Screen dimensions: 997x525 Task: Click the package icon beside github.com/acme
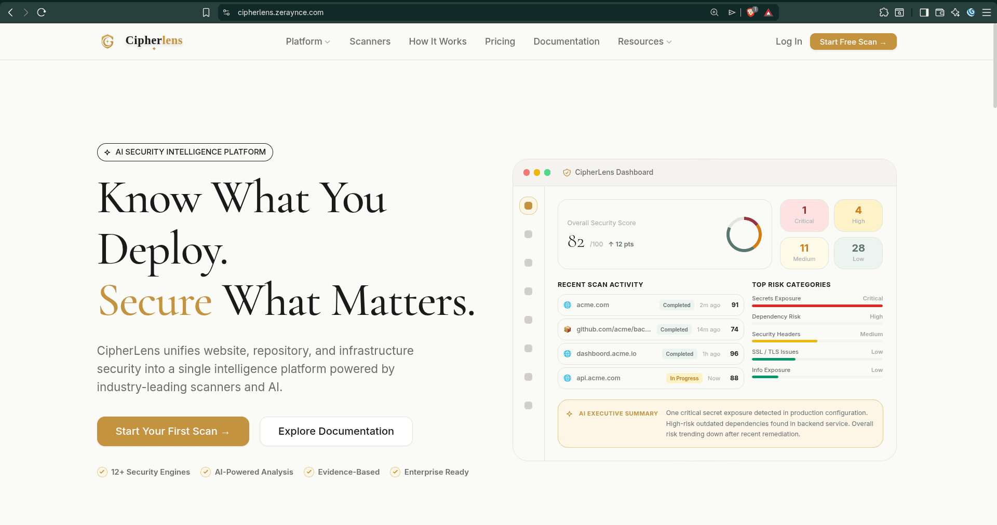tap(568, 329)
